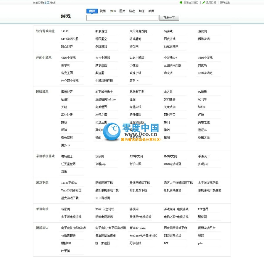Open the XBOX 天空论坛 link

pos(105,209)
